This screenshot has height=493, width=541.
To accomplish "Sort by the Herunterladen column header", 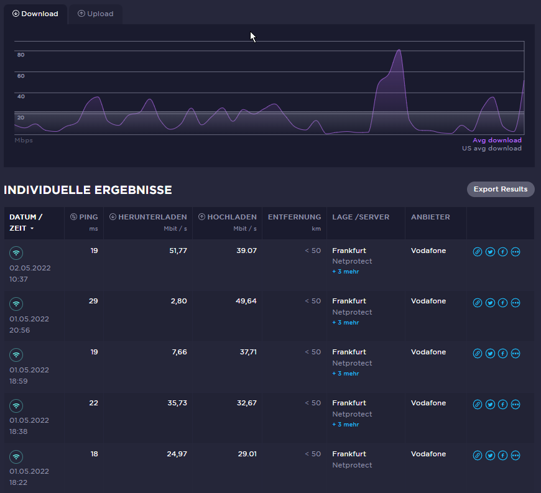I will [148, 217].
